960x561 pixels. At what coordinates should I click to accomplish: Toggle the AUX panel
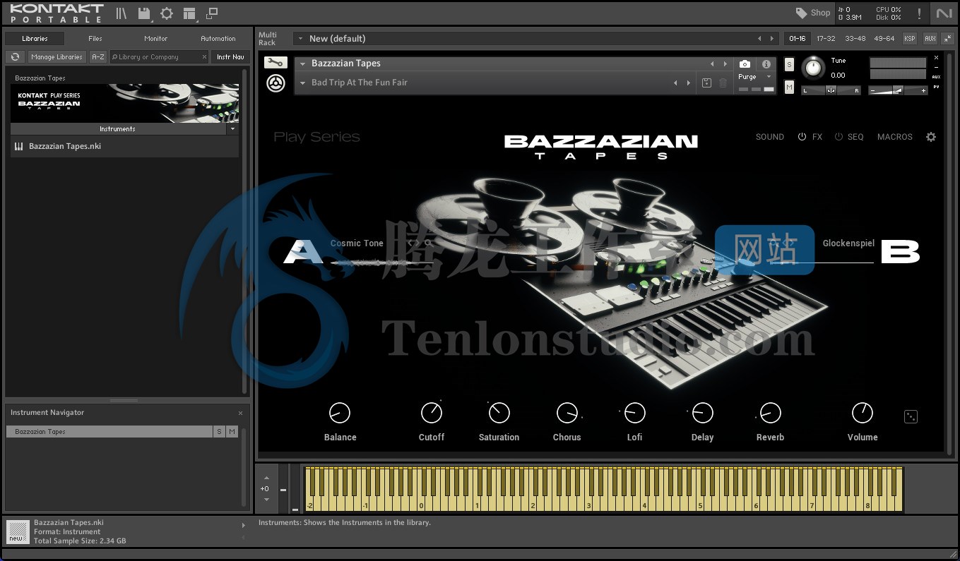tap(930, 38)
